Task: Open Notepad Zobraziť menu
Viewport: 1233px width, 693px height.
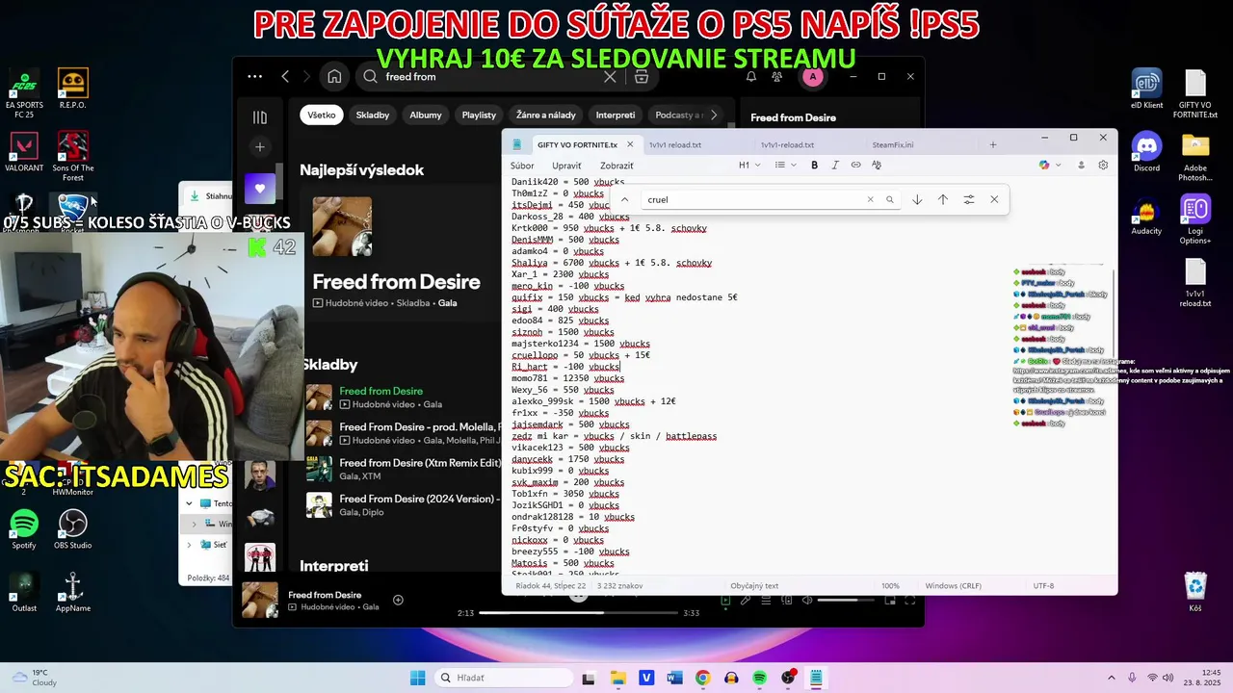Action: pyautogui.click(x=616, y=166)
